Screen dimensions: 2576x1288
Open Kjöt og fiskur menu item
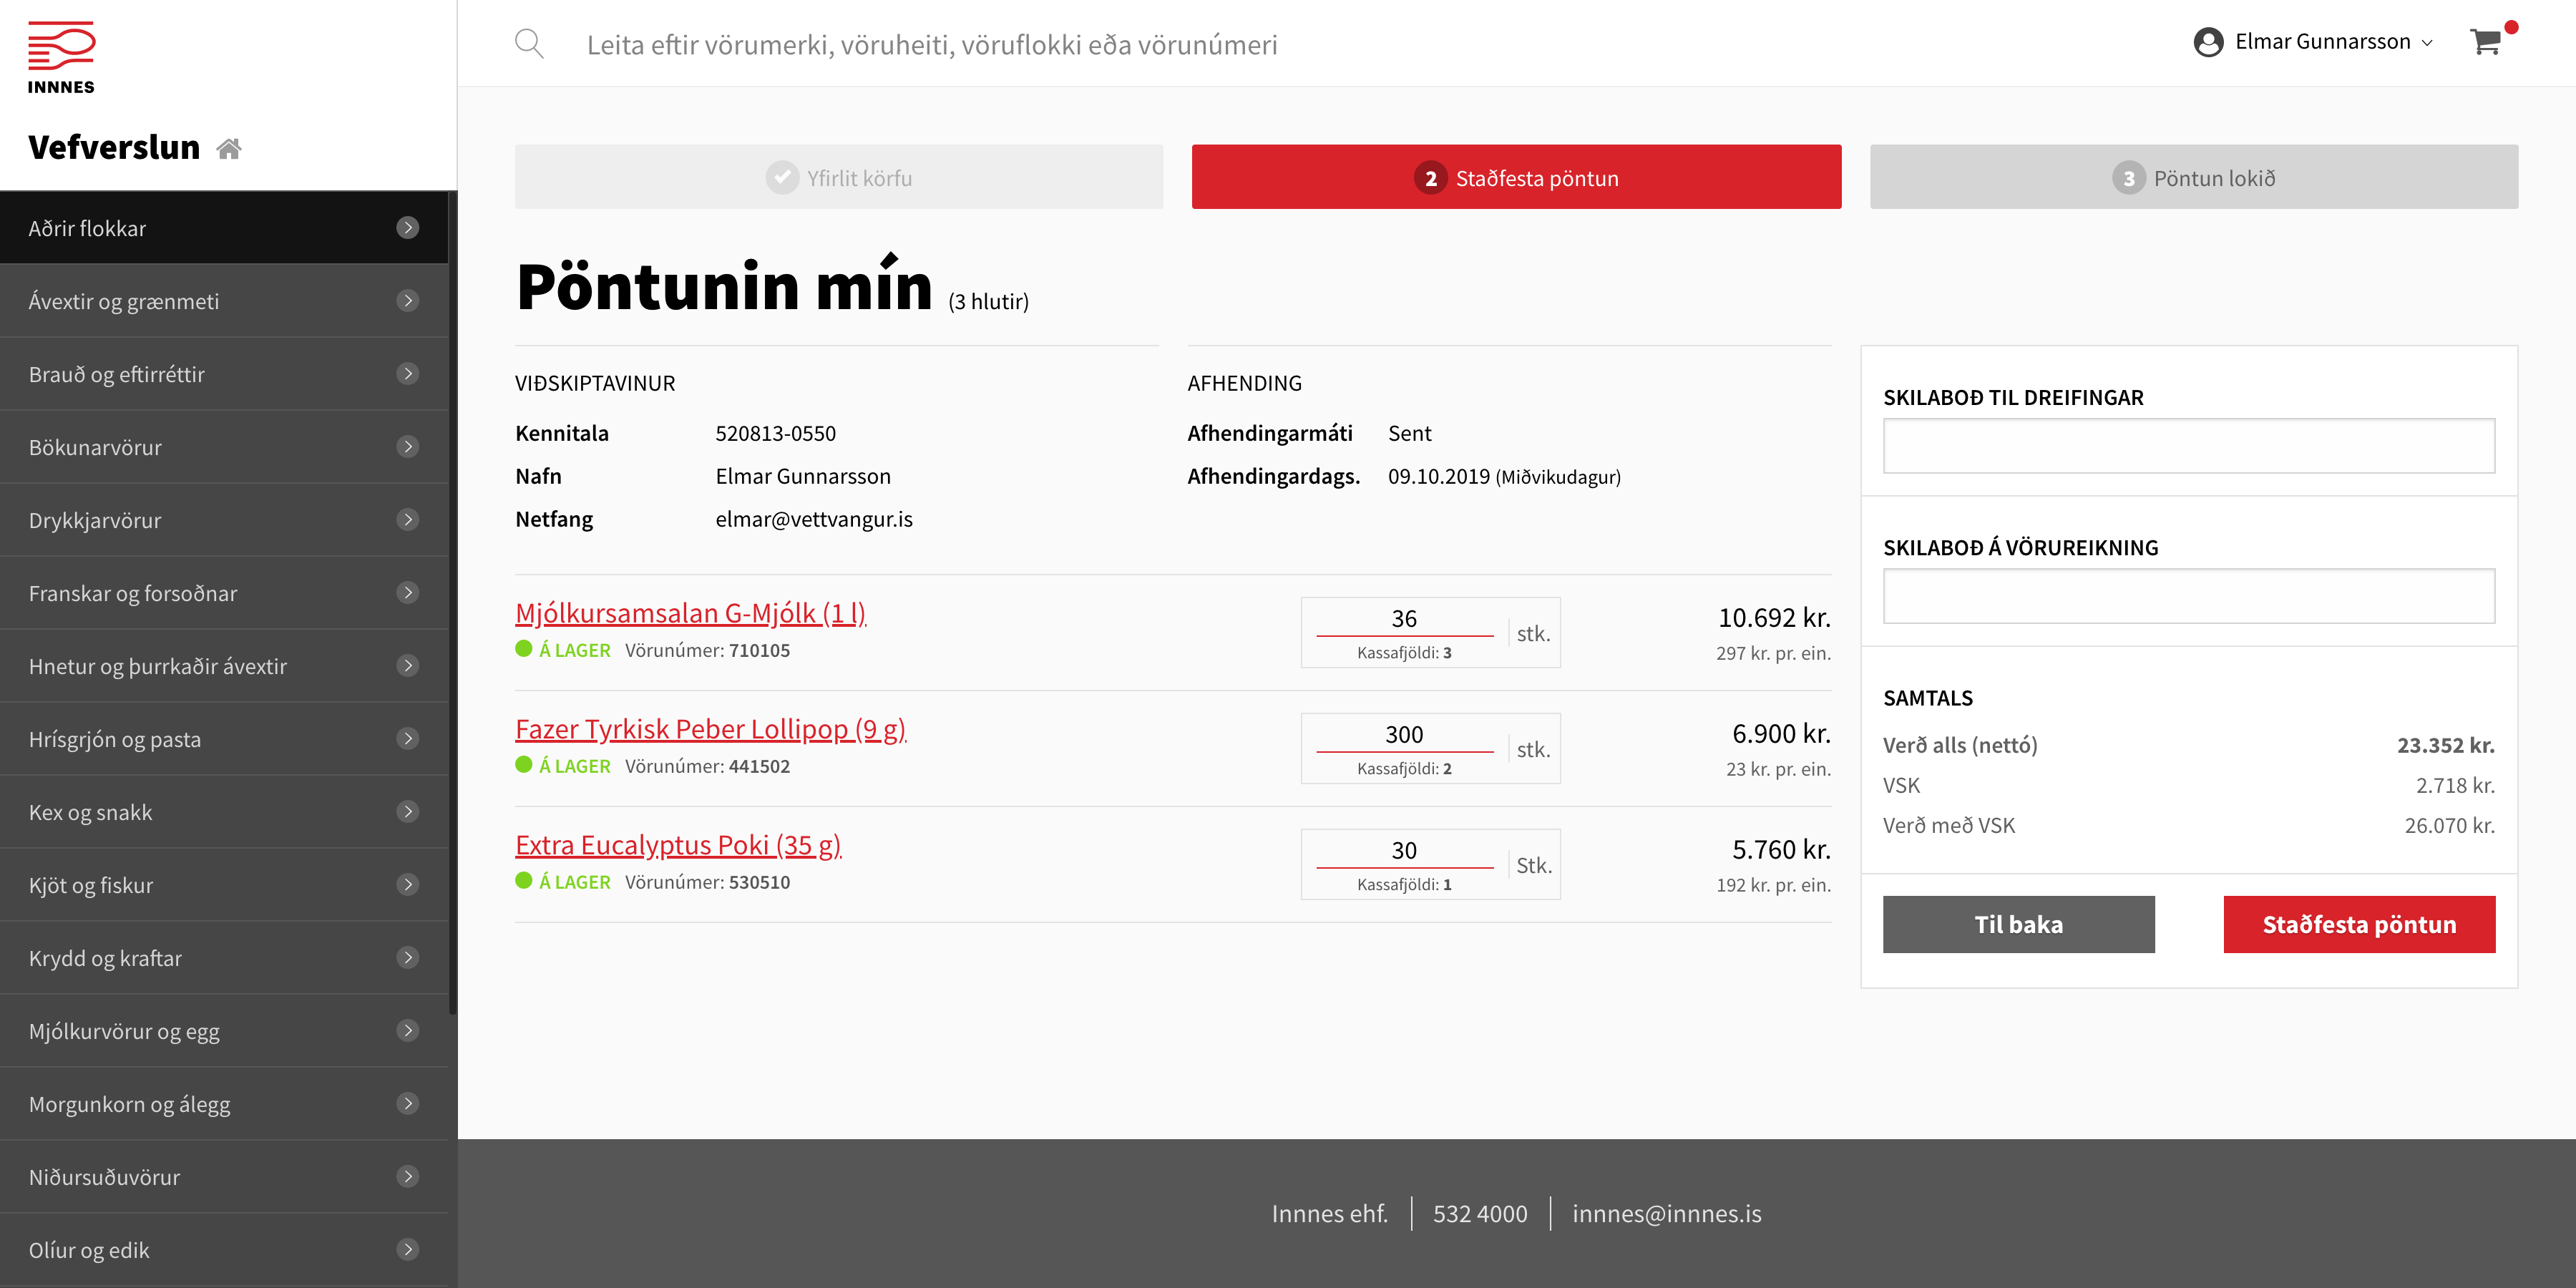[224, 885]
